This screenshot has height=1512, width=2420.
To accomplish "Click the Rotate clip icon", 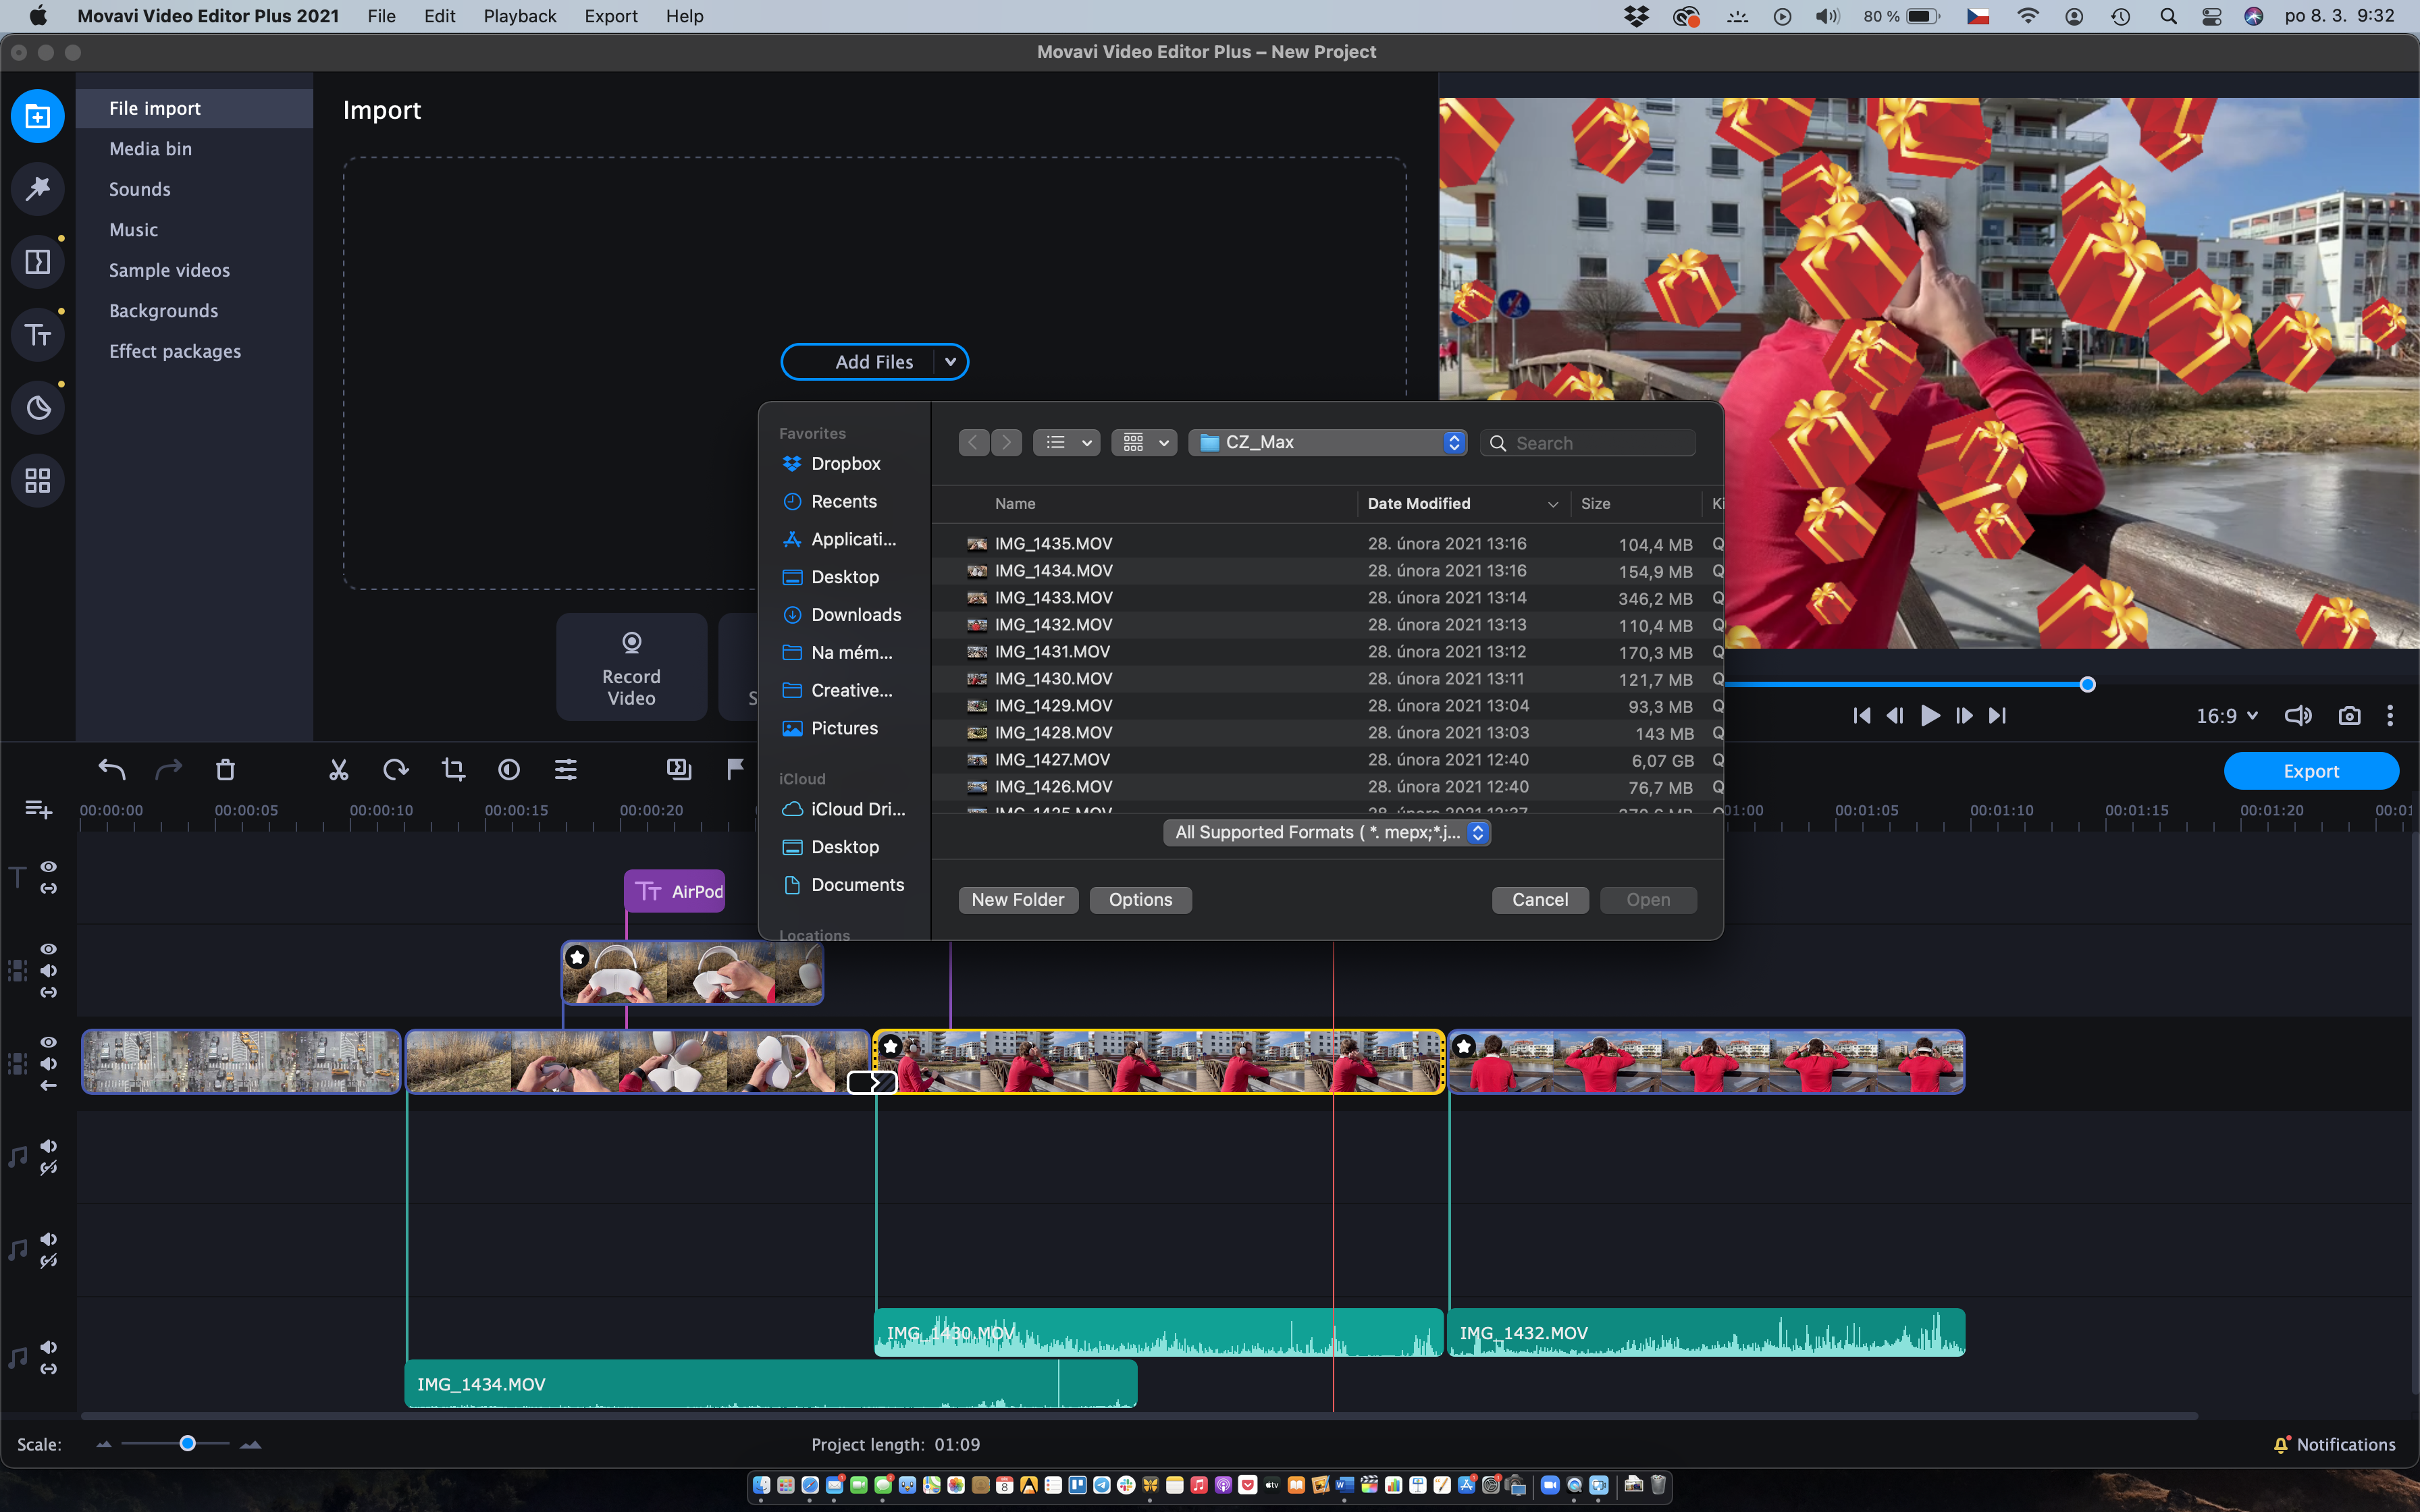I will tap(395, 769).
